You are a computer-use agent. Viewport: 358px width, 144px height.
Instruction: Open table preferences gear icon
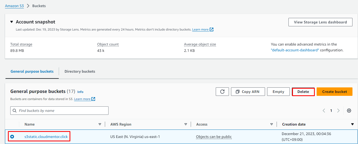pyautogui.click(x=349, y=111)
